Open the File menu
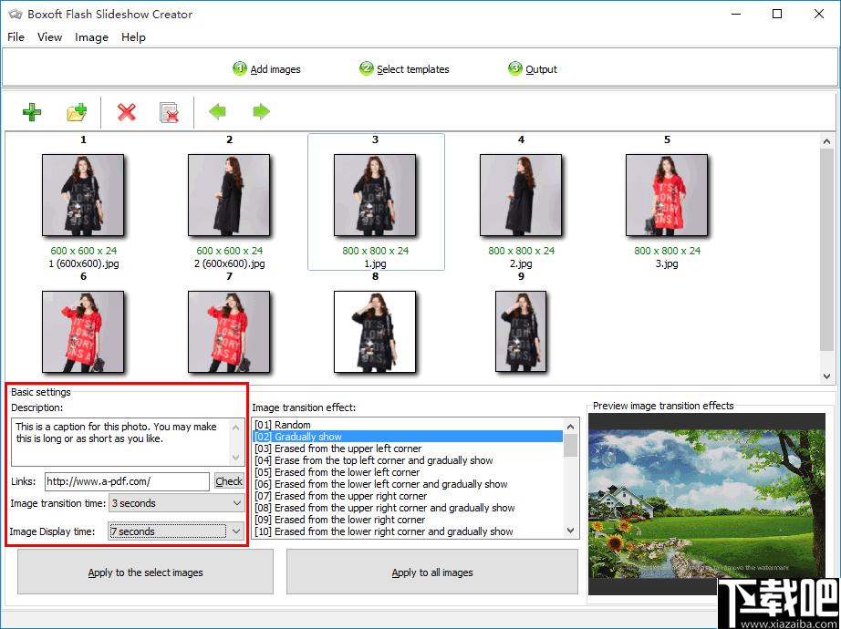841x629 pixels. coord(16,37)
